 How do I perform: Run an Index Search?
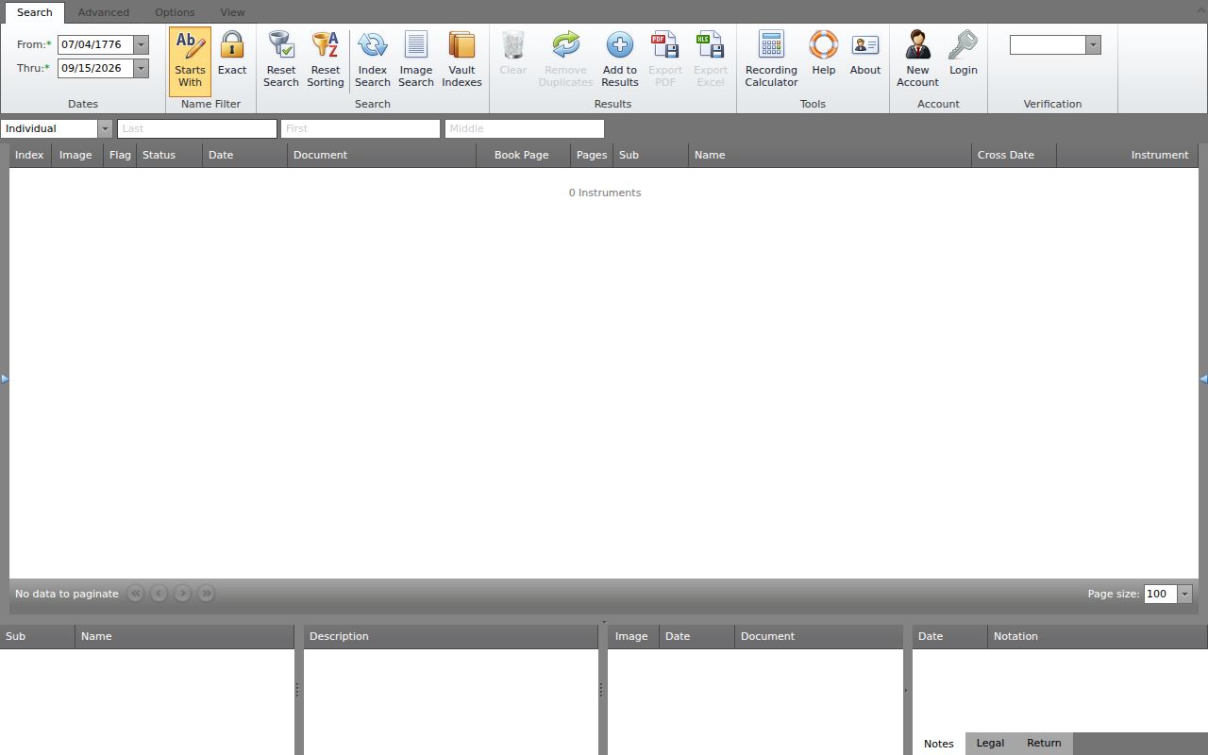(373, 60)
